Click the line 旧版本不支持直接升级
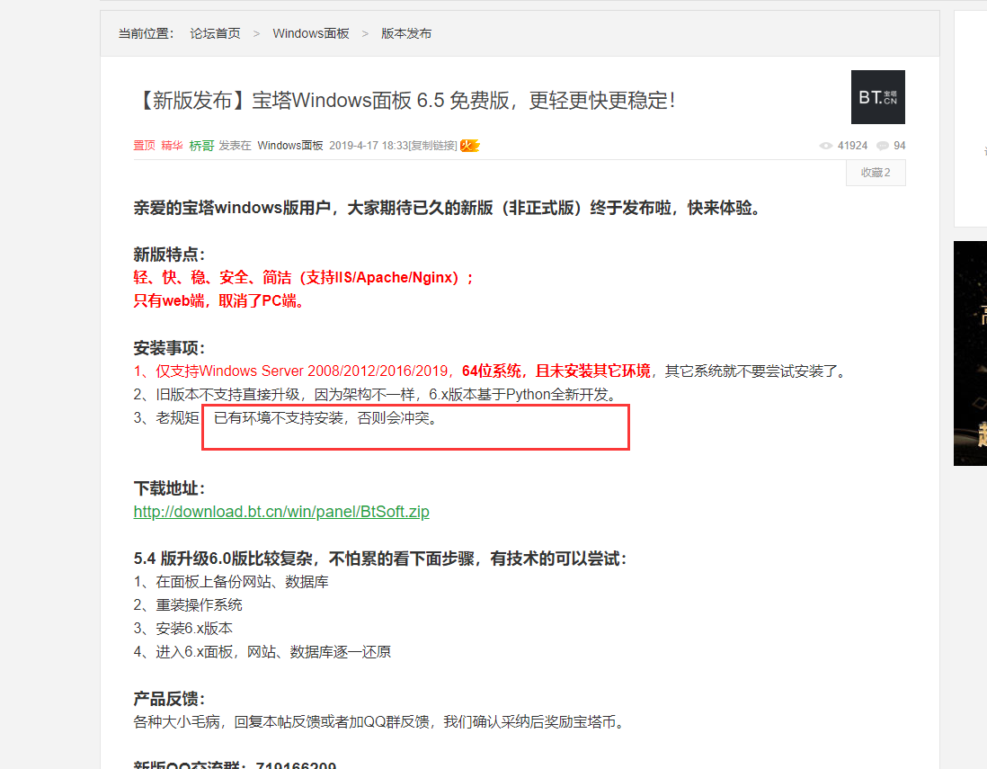987x769 pixels. 375,394
